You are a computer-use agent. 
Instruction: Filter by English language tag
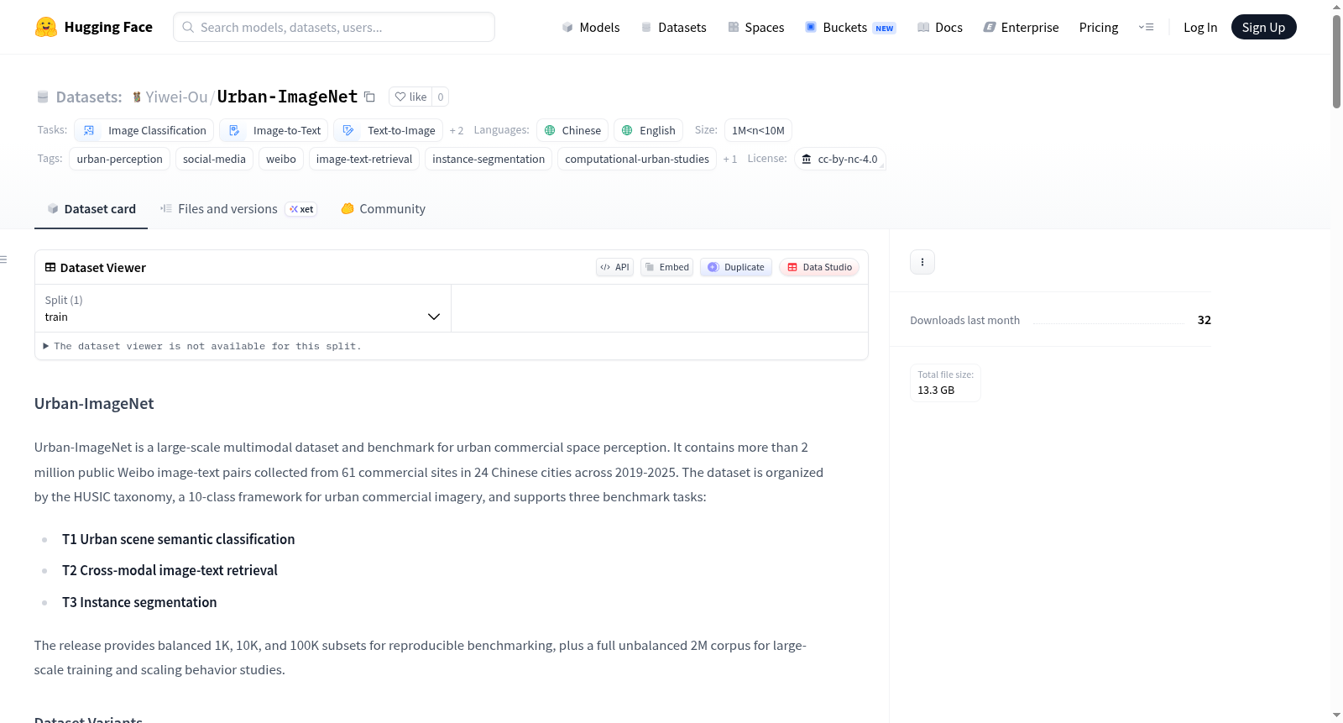(648, 130)
